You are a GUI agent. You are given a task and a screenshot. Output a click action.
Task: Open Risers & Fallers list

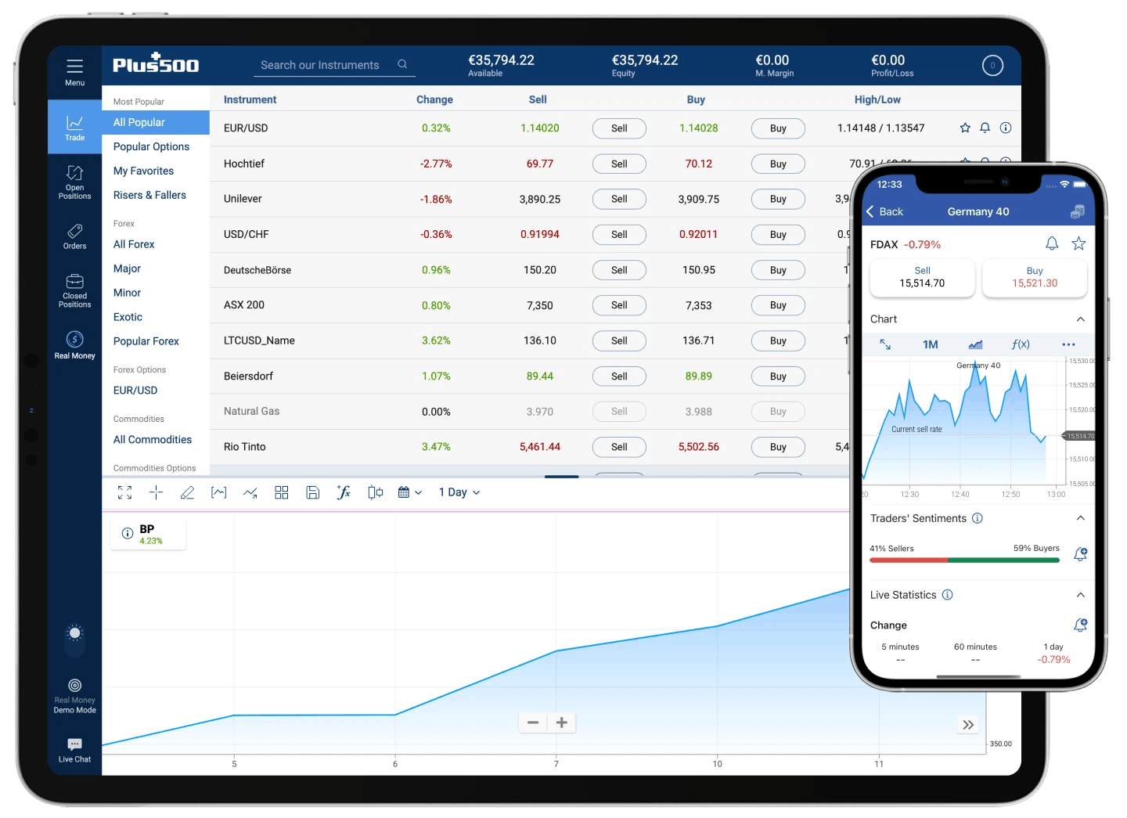pyautogui.click(x=149, y=195)
